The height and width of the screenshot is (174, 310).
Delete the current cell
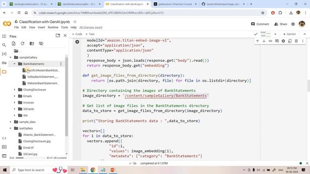[x=296, y=41]
